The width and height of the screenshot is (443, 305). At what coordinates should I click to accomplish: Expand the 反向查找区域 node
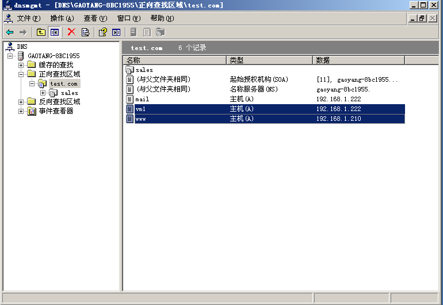point(21,102)
